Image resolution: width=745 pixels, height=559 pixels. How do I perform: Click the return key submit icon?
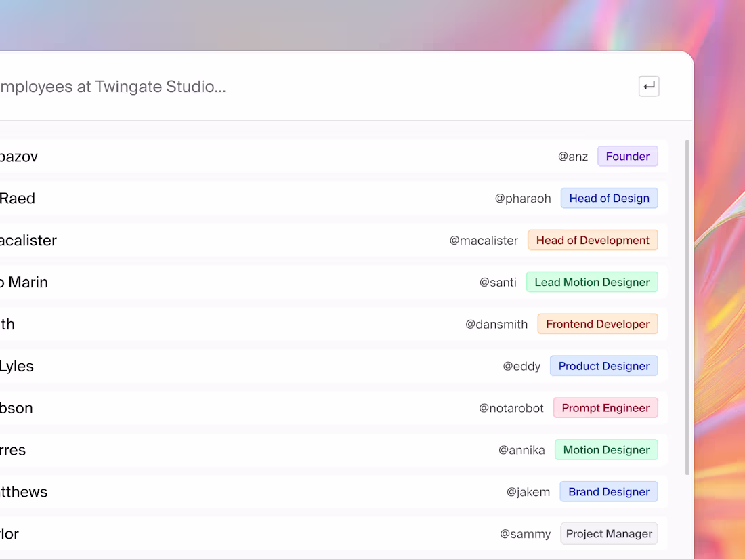pyautogui.click(x=648, y=86)
